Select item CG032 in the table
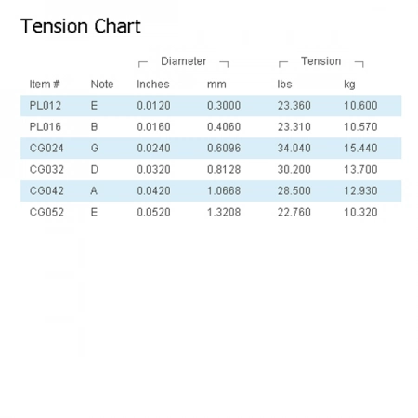The image size is (418, 418). (46, 170)
